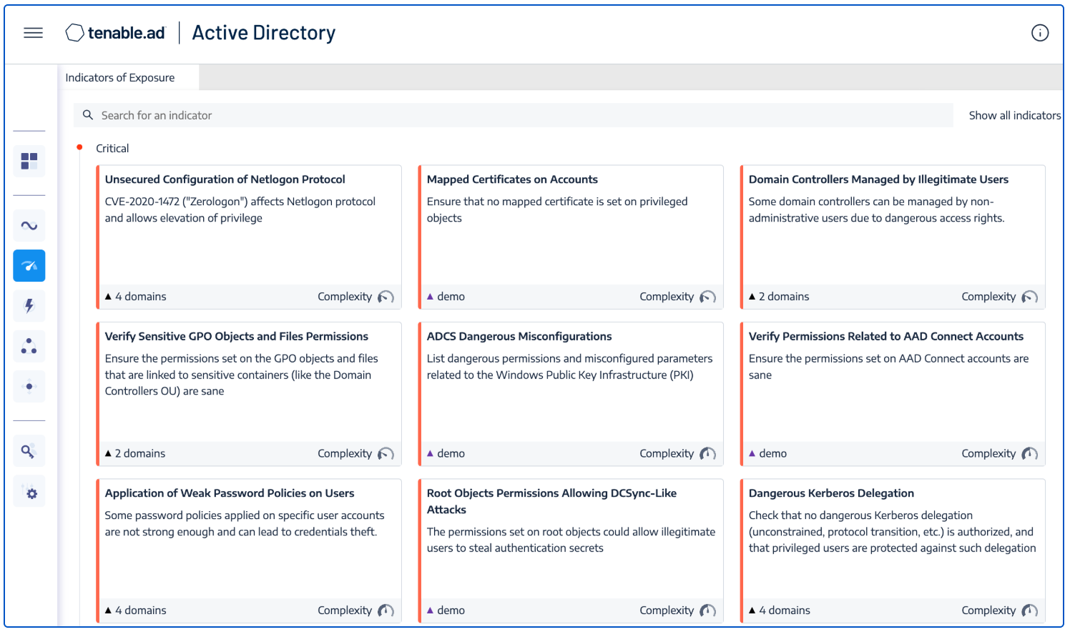Screen dimensions: 1070x632
Task: Open Trail Flow wave icon in the sidebar
Action: 29,226
